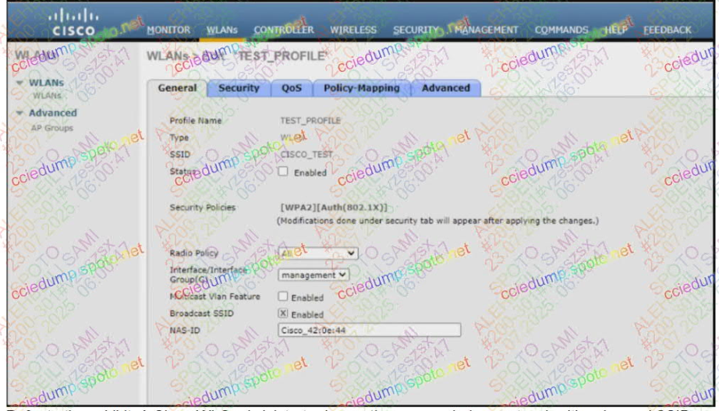The image size is (719, 411).
Task: Enable the WLAN Status checkbox
Action: point(283,172)
